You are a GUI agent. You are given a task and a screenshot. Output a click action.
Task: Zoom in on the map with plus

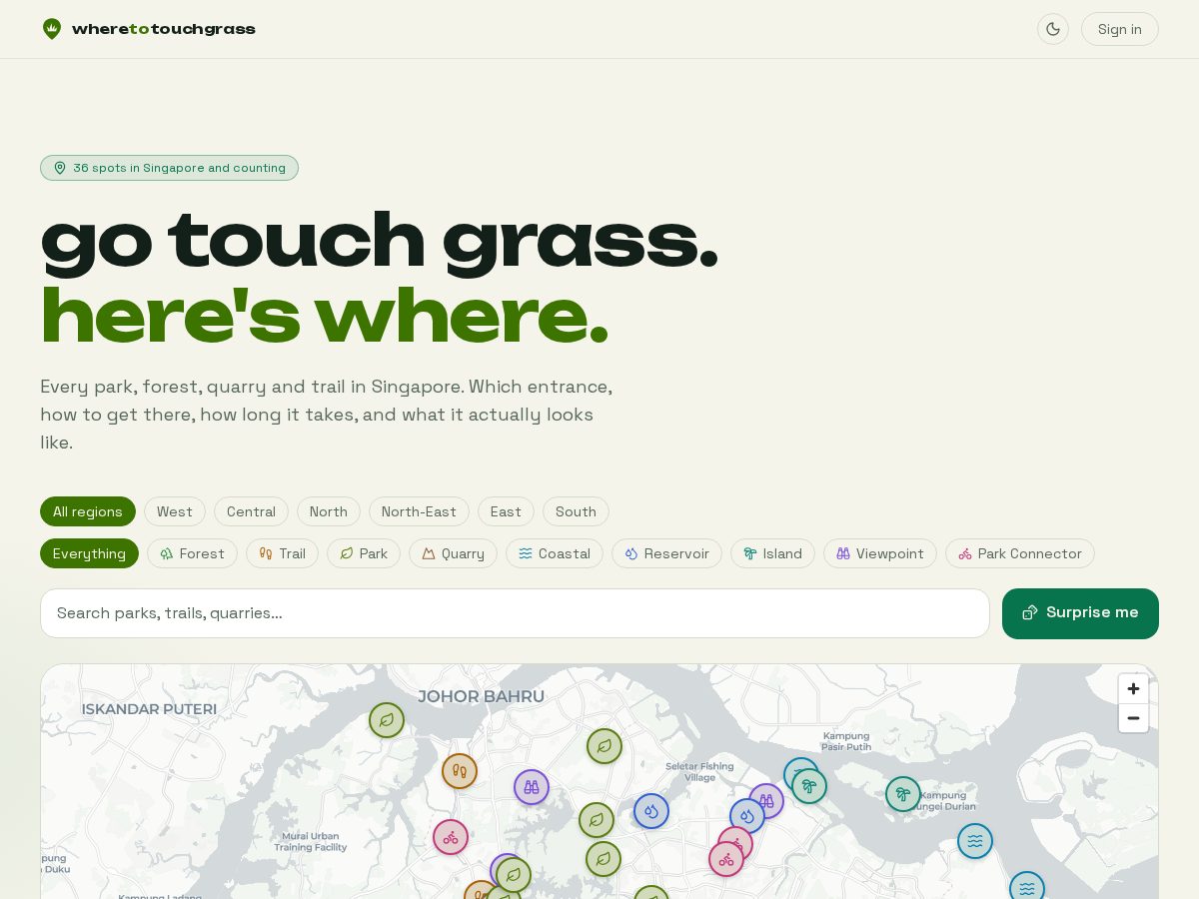click(x=1133, y=688)
